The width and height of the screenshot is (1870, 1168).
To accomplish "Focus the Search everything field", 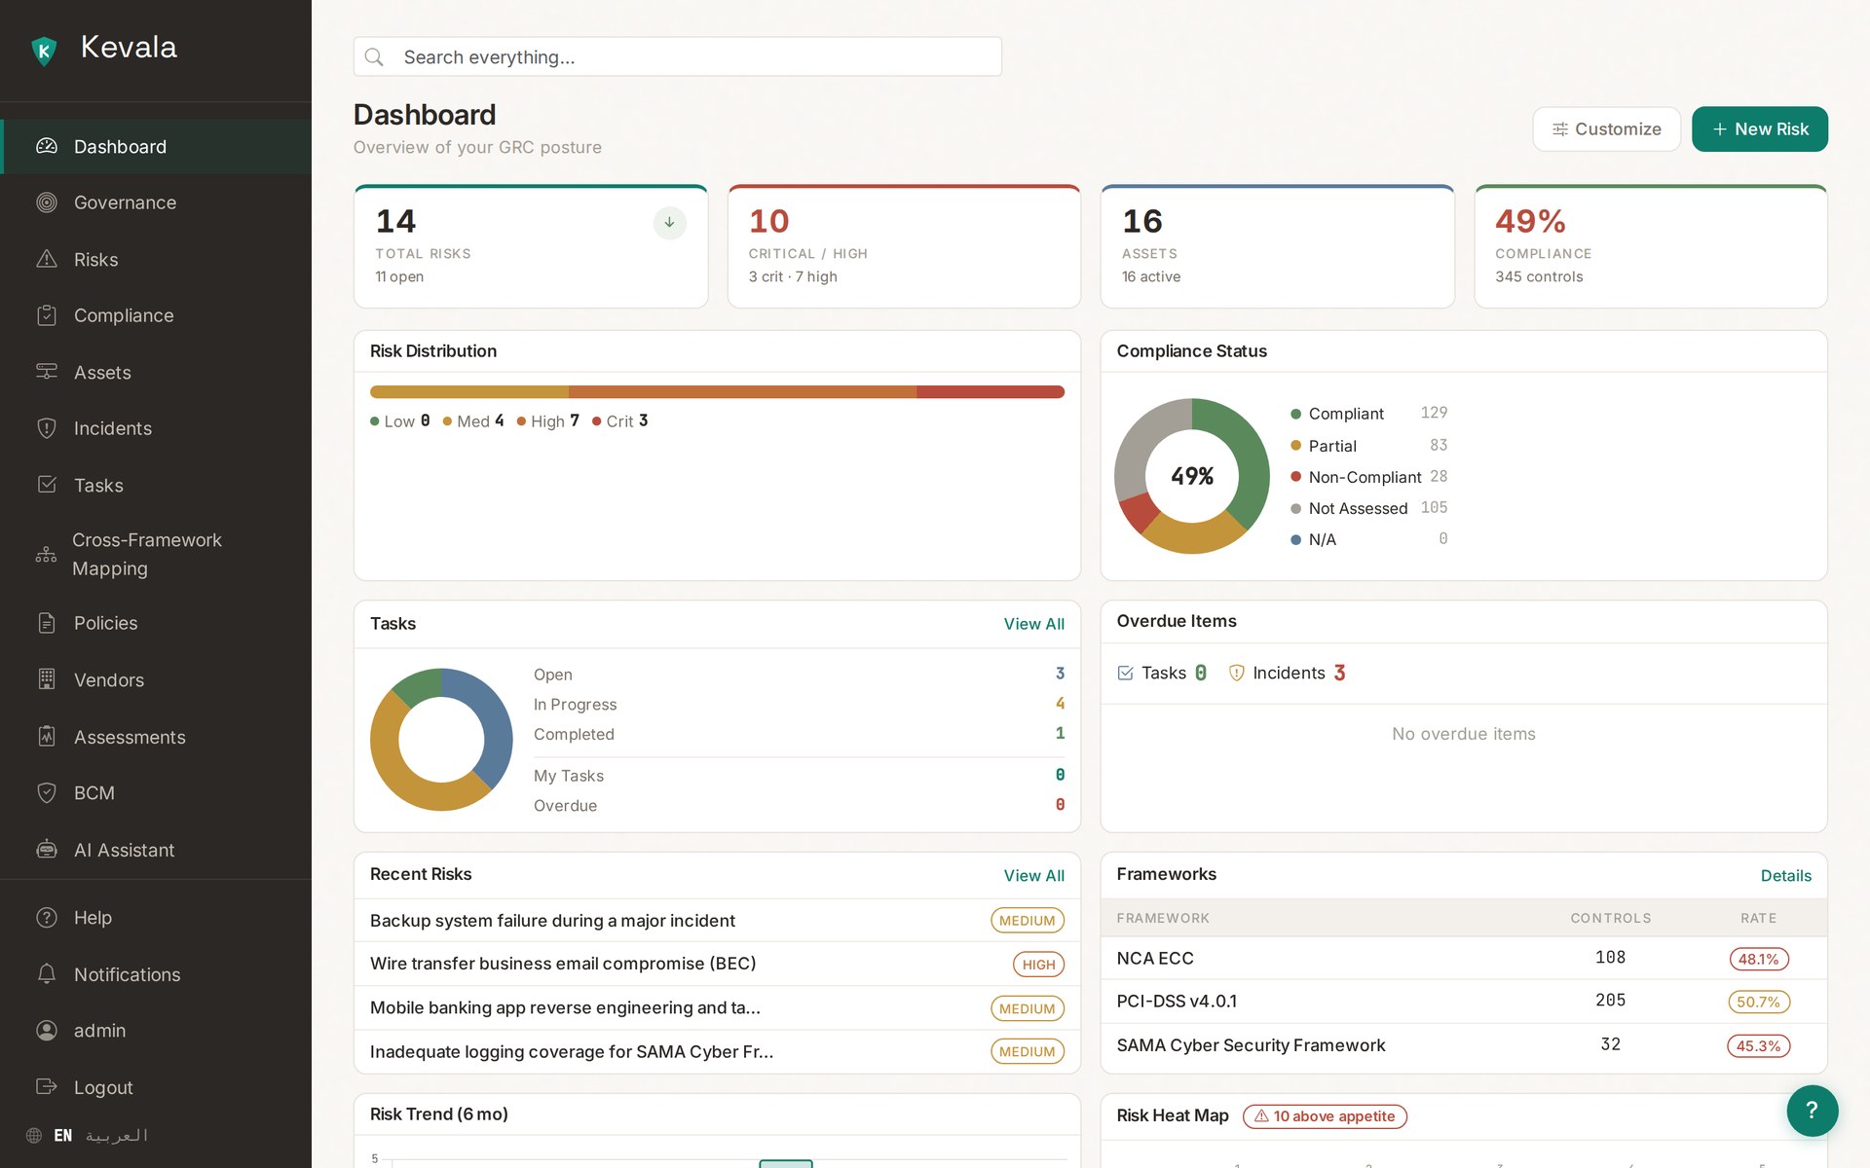I will click(x=678, y=57).
